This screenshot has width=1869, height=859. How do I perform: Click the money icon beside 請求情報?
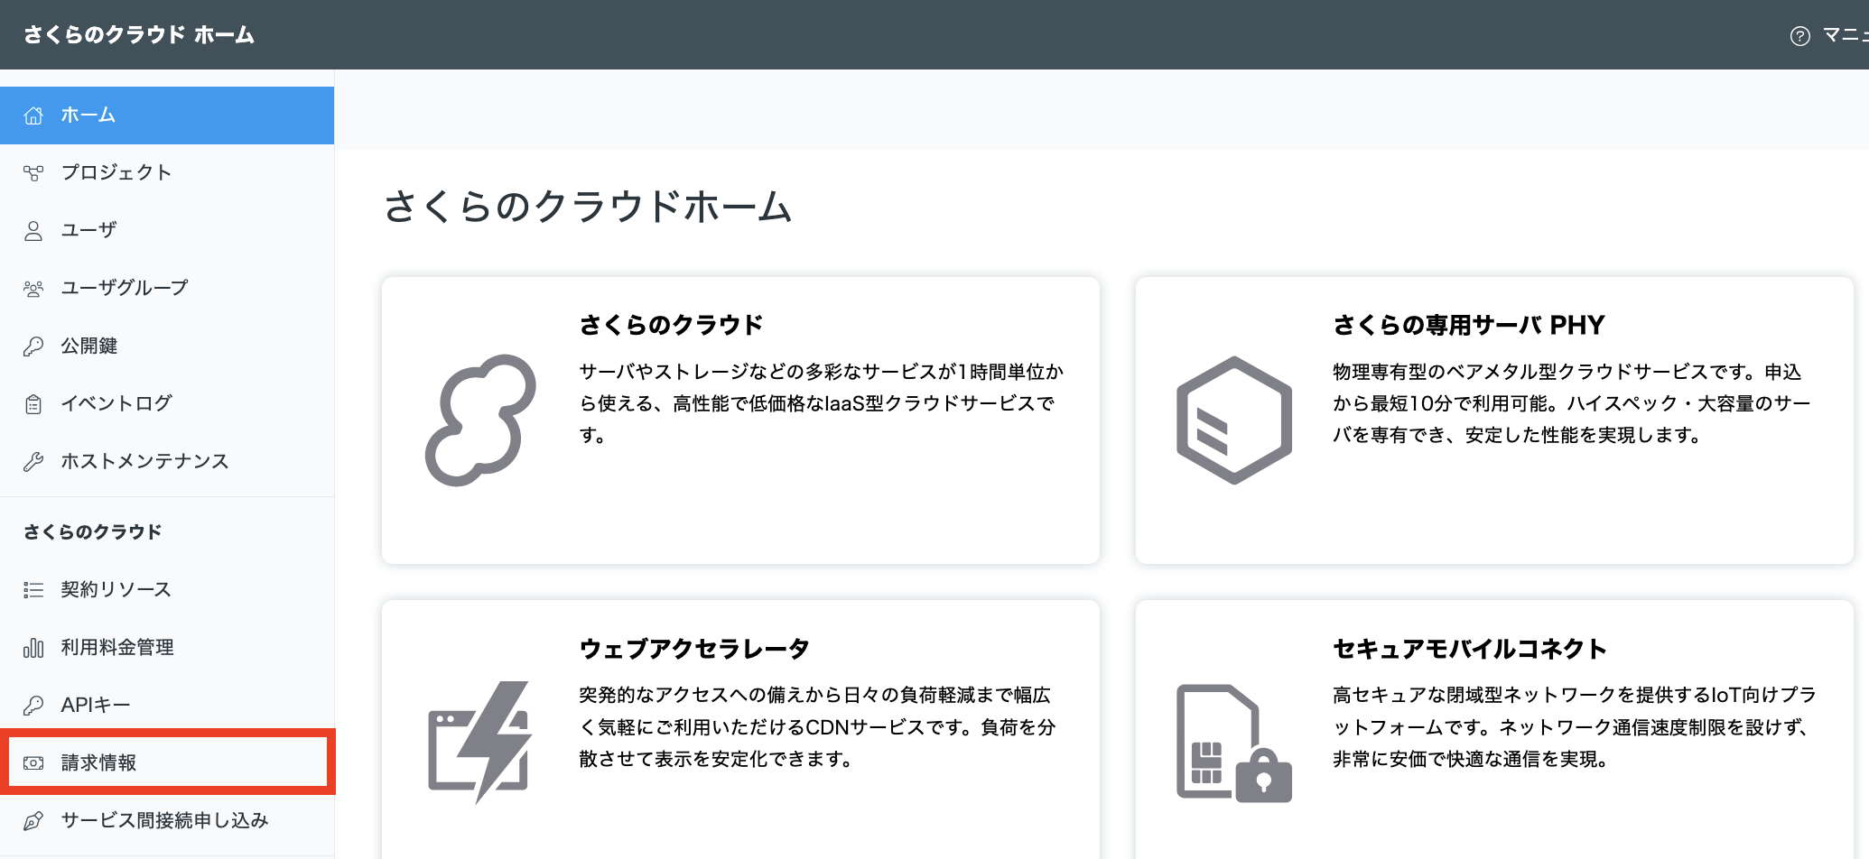(33, 763)
